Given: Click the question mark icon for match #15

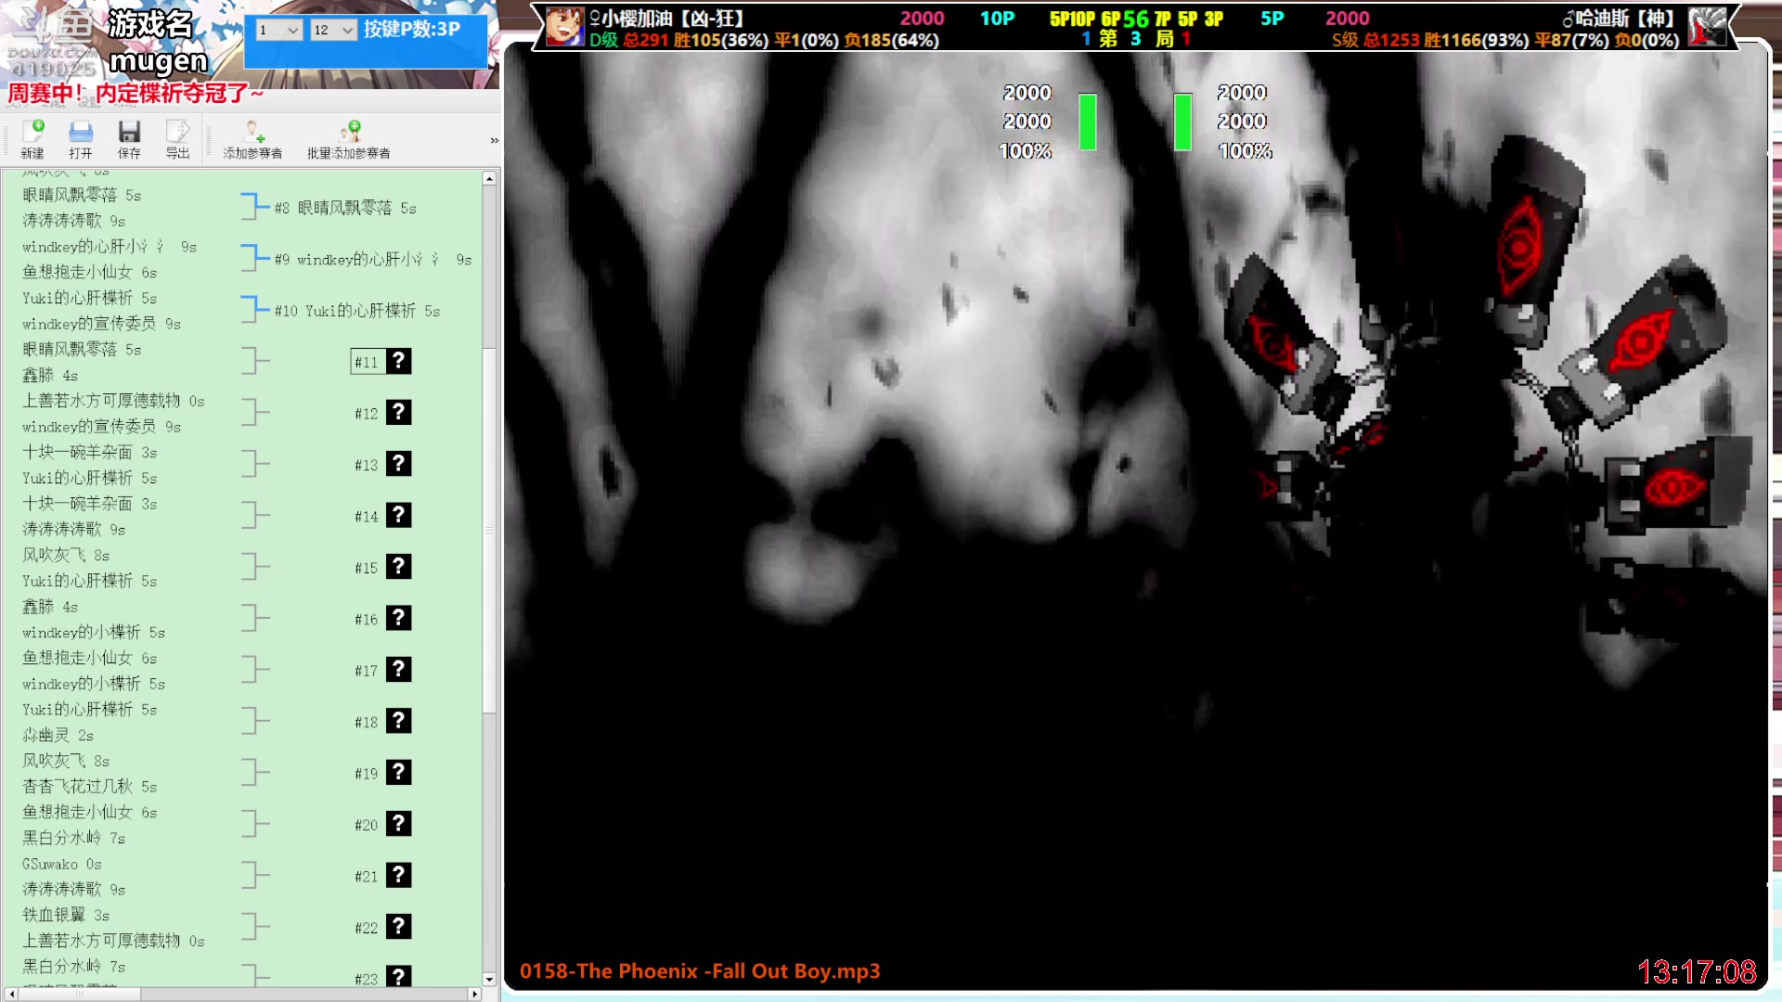Looking at the screenshot, I should point(398,567).
